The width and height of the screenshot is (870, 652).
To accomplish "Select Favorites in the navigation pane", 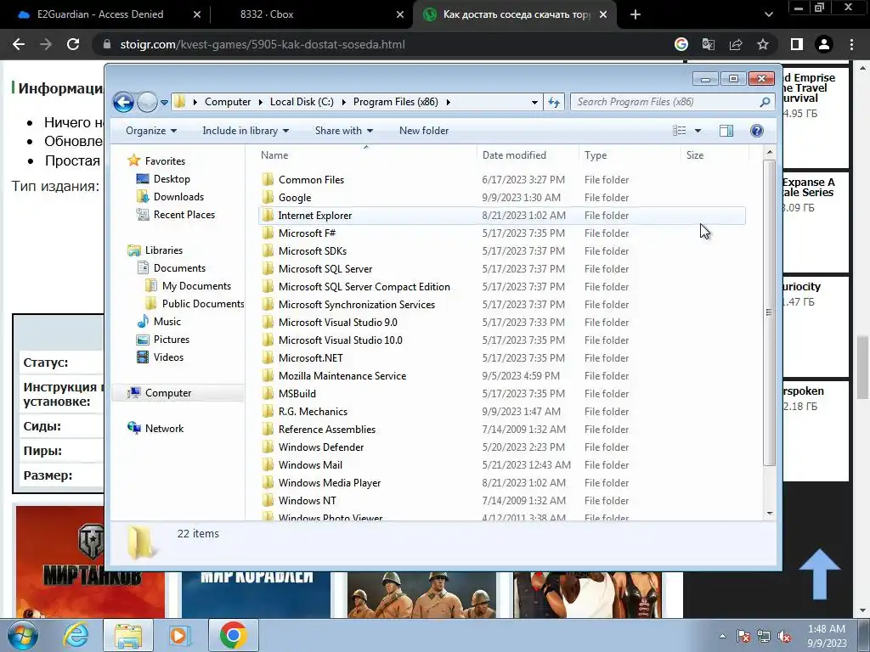I will [x=165, y=160].
